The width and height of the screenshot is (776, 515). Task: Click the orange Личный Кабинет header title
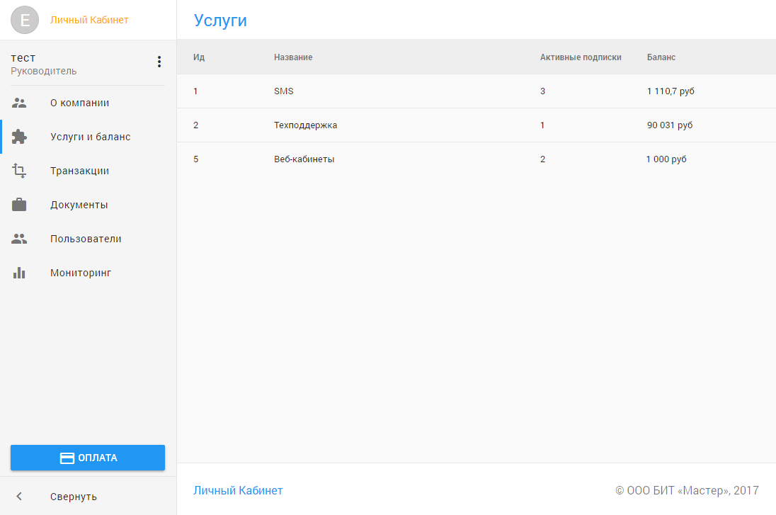[89, 20]
